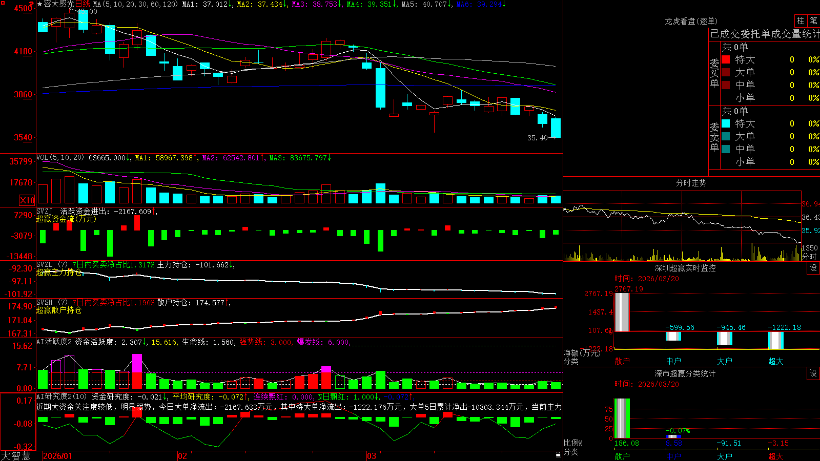This screenshot has width=820, height=461.
Task: Click the MA5: 40.707 value
Action: coord(426,4)
